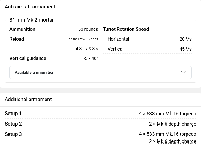Image resolution: width=201 pixels, height=152 pixels.
Task: Click the Anti-aircraft armament section header
Action: [30, 7]
